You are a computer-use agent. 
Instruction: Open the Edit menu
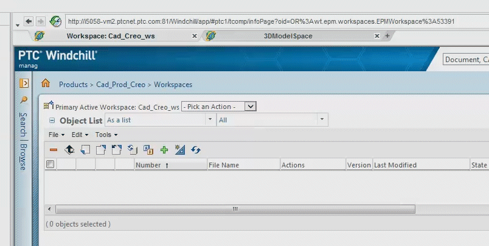[x=80, y=135]
